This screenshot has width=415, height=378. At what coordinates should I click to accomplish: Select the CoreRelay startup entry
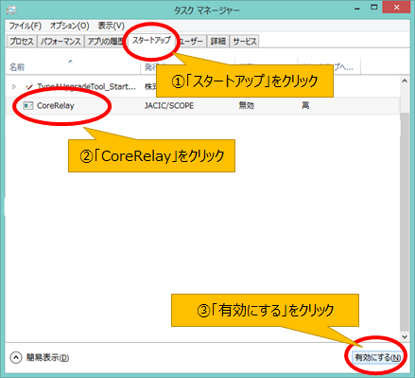point(202,105)
